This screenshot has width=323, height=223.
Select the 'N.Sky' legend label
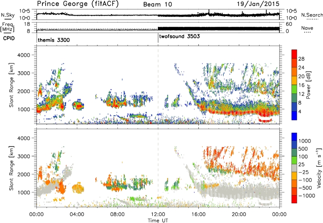(8, 15)
